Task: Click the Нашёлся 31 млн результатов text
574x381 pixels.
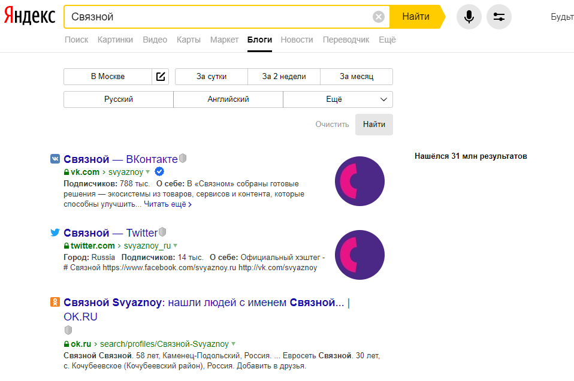Action: [471, 156]
